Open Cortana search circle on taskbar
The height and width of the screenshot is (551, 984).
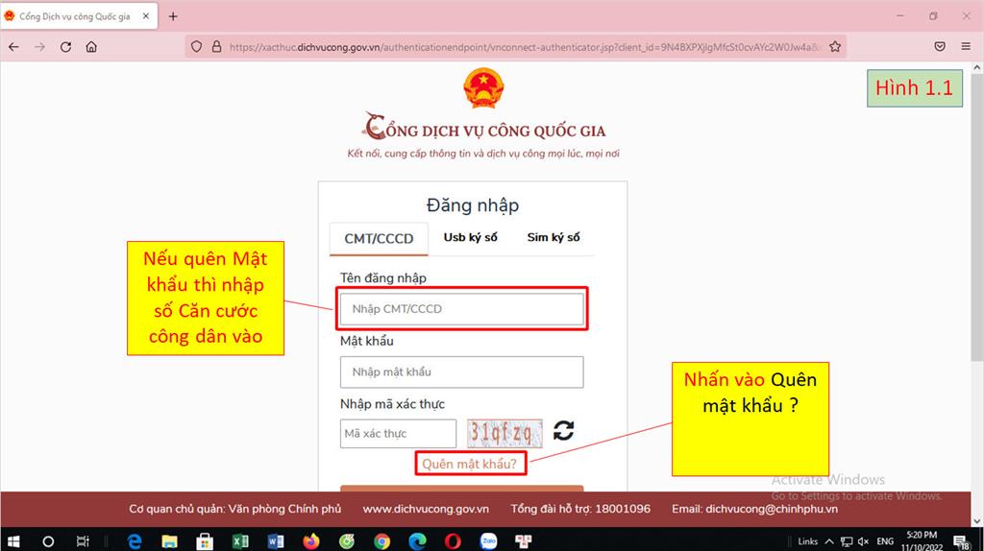click(x=48, y=541)
